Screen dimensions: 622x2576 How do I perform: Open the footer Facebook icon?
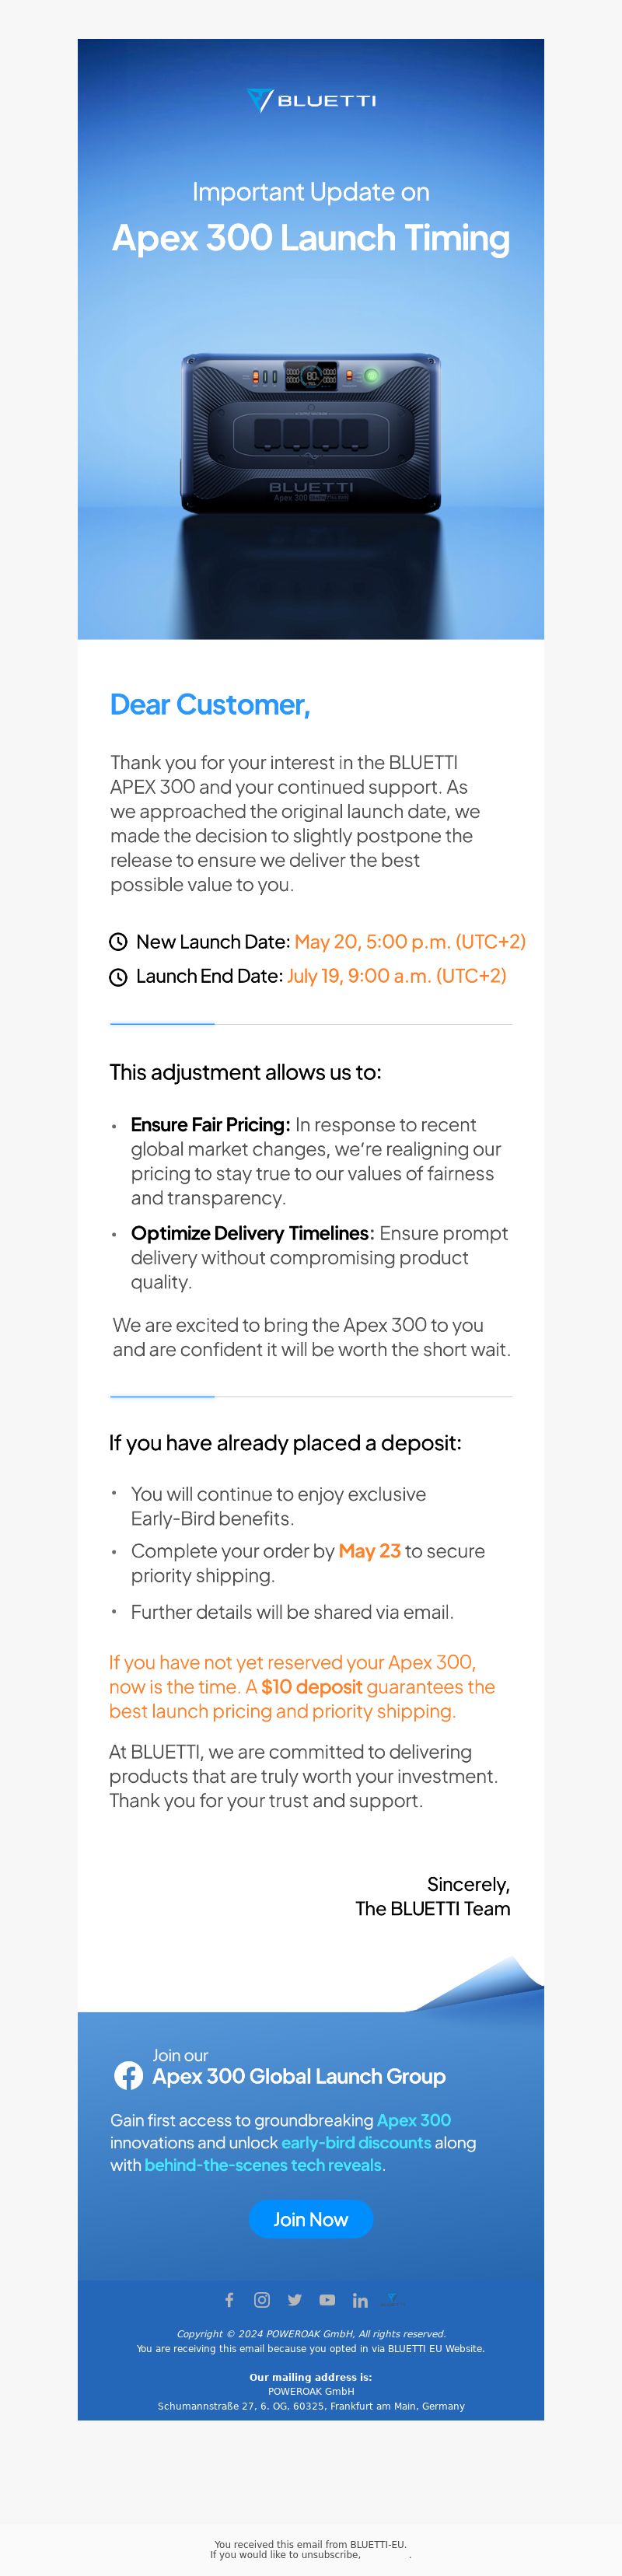click(229, 2299)
